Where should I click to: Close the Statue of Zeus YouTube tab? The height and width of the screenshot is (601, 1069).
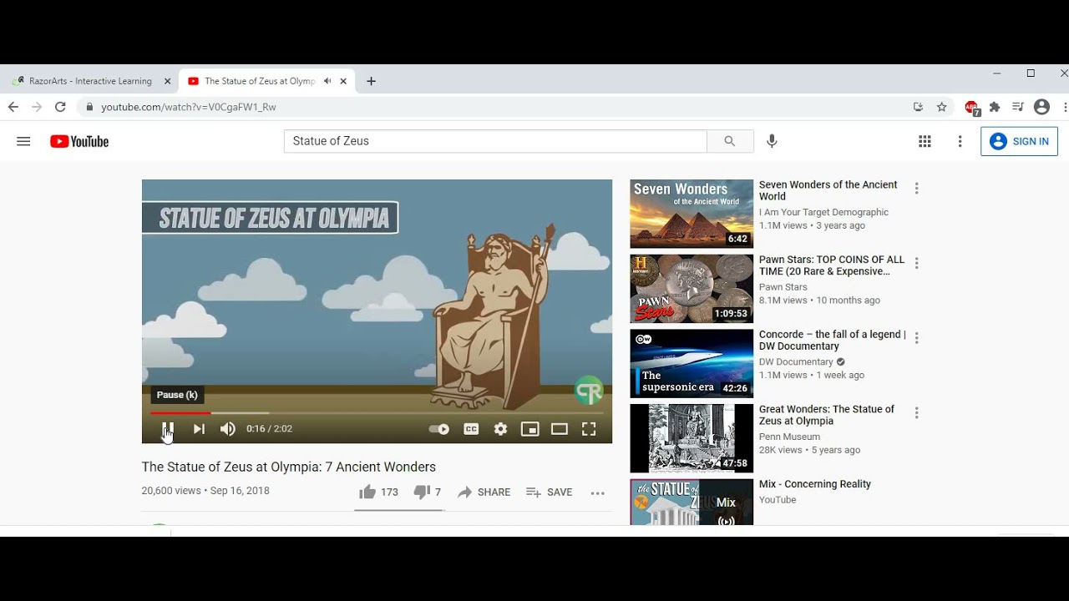click(x=343, y=81)
